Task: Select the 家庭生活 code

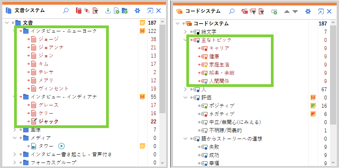Action: click(219, 65)
